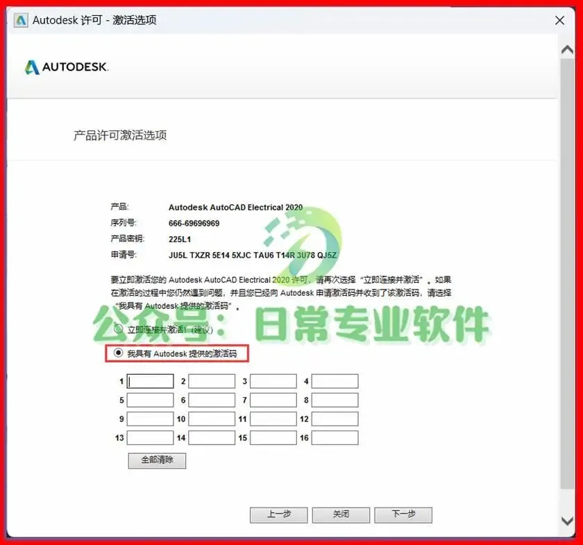The image size is (583, 545).
Task: Click activation code field 6
Action: (212, 401)
